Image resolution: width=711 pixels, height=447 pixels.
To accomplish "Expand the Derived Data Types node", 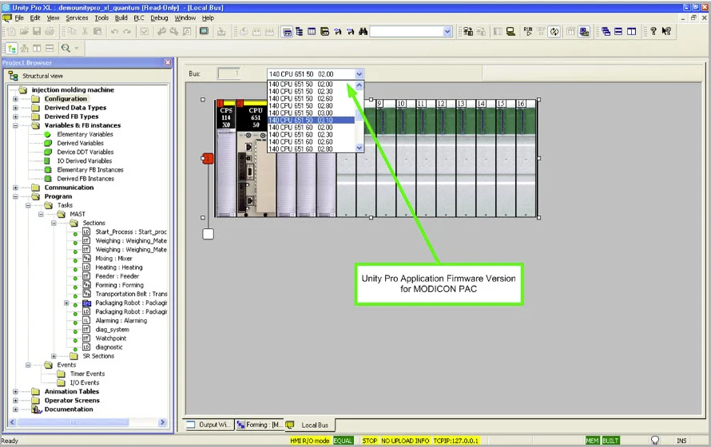I will 15,108.
